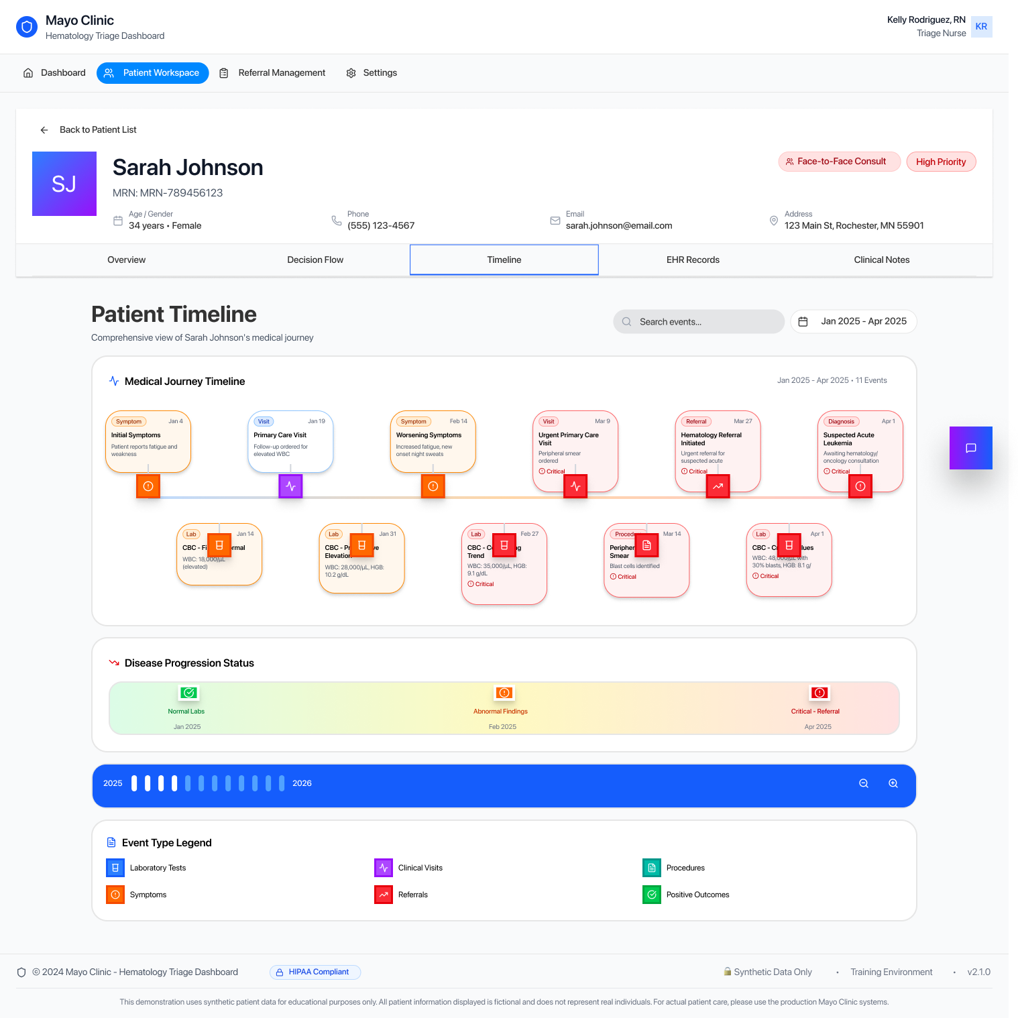Open the Jan 2025 - Apr 2025 date range picker
This screenshot has width=1018, height=1018.
853,321
